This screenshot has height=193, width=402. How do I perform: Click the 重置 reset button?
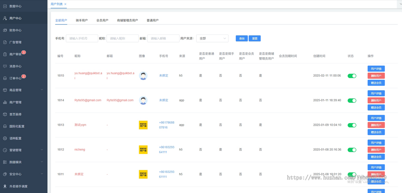255,38
